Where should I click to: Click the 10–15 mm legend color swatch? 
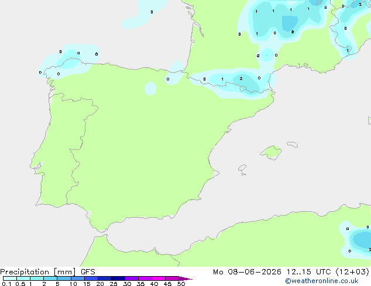click(x=78, y=278)
